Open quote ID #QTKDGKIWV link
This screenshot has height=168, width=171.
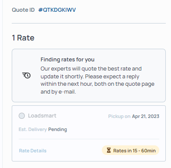pyautogui.click(x=57, y=10)
